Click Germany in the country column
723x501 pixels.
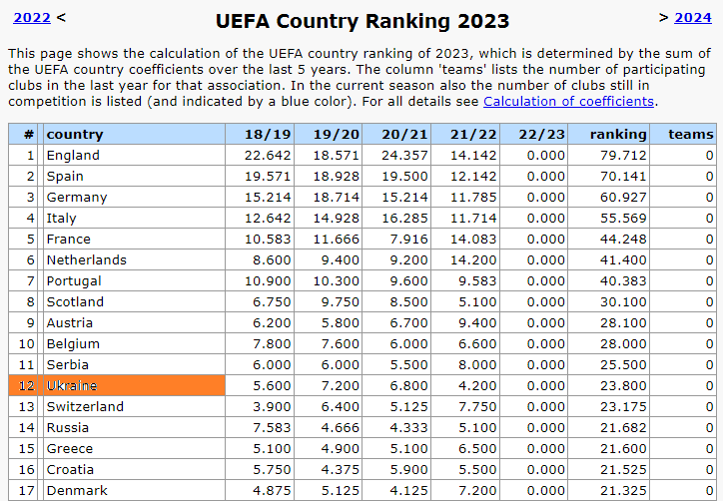point(77,197)
